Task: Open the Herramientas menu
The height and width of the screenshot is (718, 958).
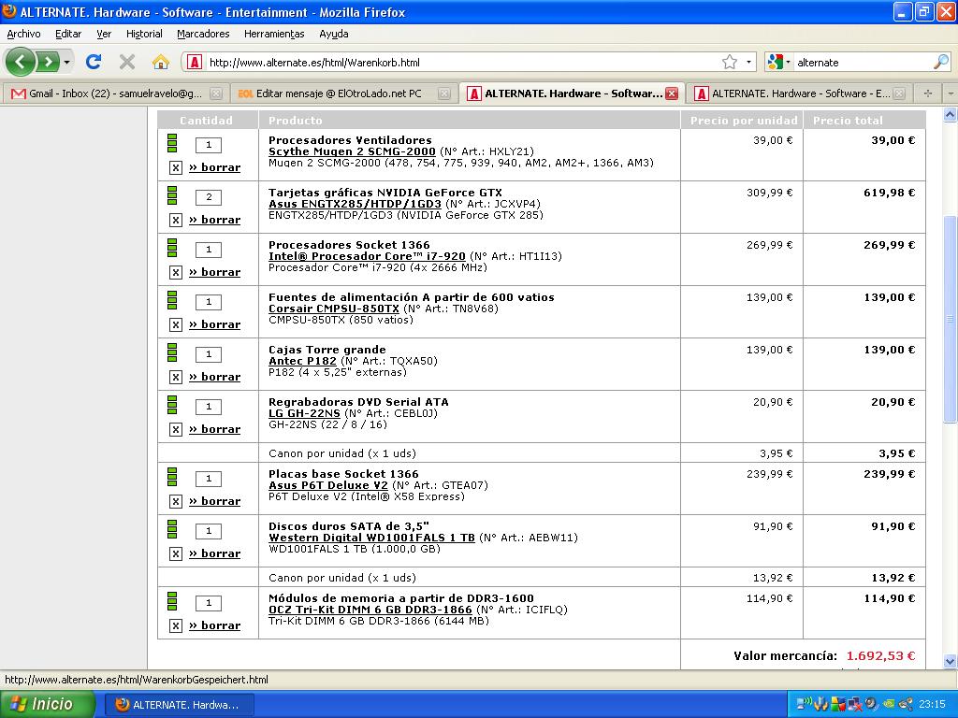Action: click(x=274, y=34)
